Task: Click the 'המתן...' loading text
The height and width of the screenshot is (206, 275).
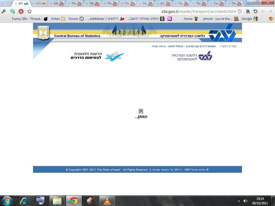Action: coord(141,117)
